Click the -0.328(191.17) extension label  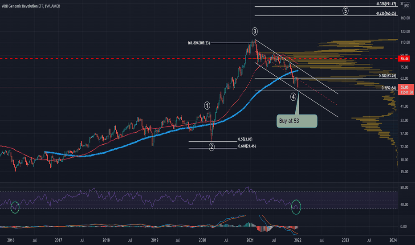[386, 4]
